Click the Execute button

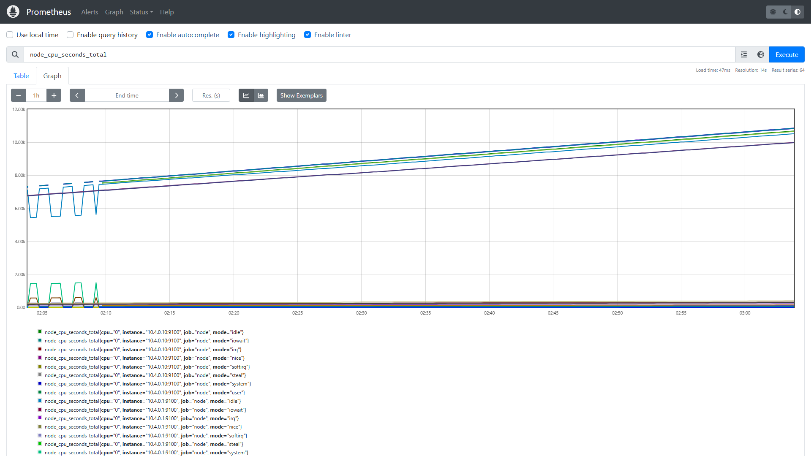(x=787, y=54)
